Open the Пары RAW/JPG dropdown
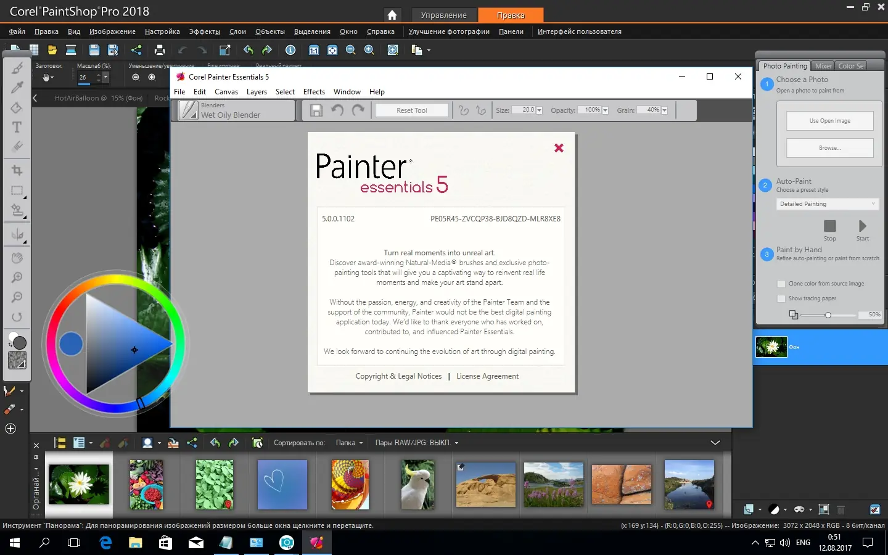Screen dimensions: 888x555 click(417, 443)
